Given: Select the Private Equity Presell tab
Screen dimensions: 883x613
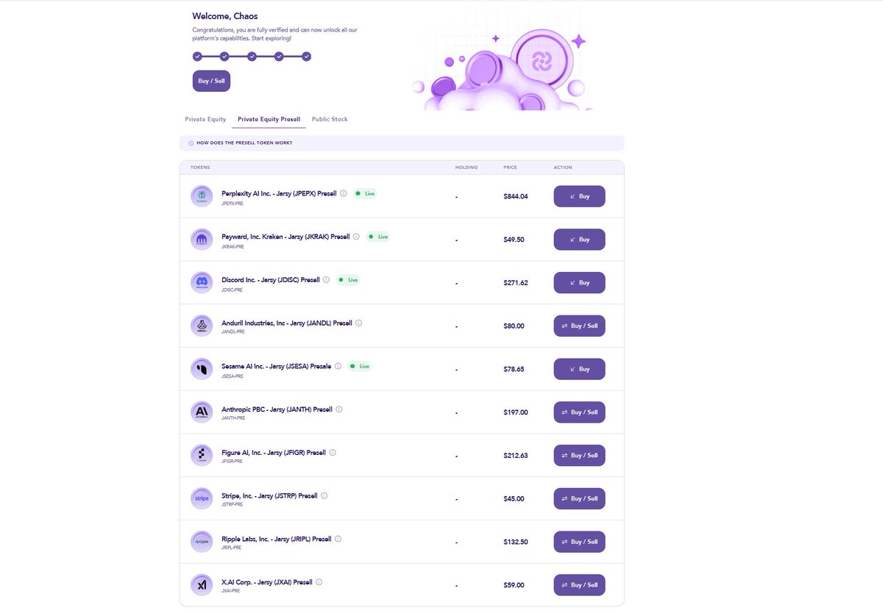Looking at the screenshot, I should [x=269, y=119].
